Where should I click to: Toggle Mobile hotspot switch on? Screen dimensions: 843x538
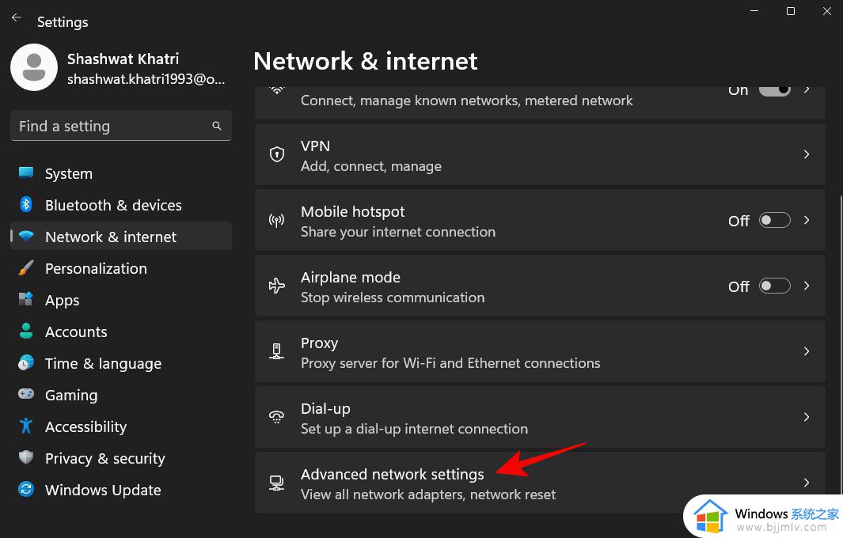(x=774, y=221)
